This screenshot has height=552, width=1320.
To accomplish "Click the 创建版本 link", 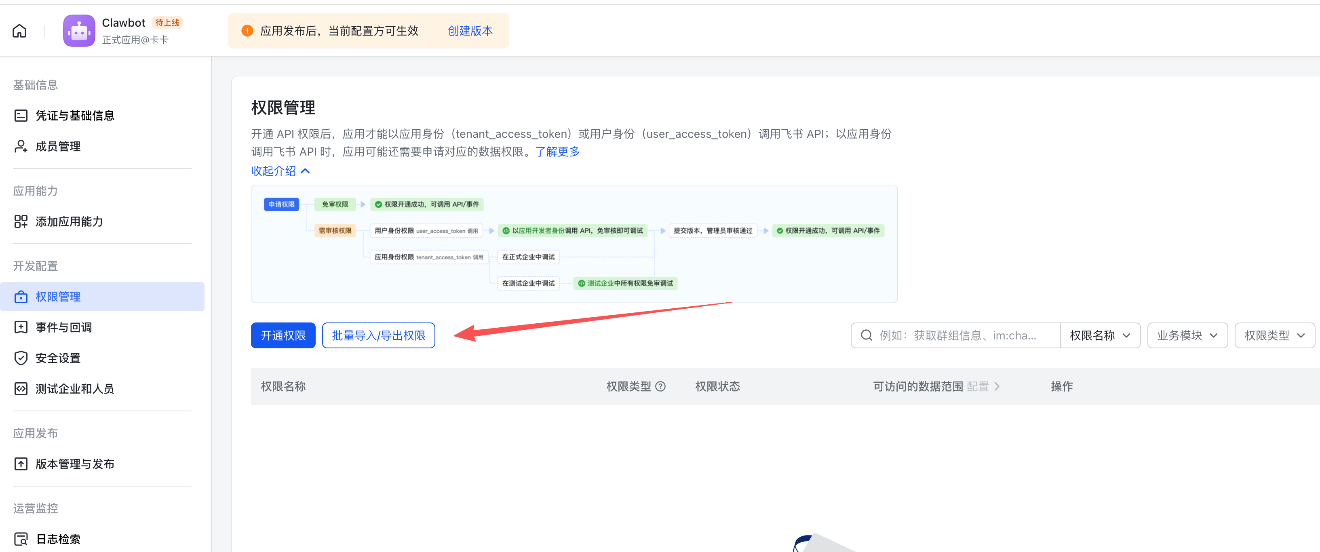I will [470, 31].
